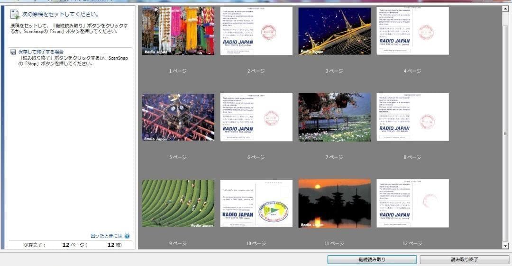This screenshot has height=266, width=512.
Task: Select the page 7 garden pavilion thumbnail
Action: 335,117
